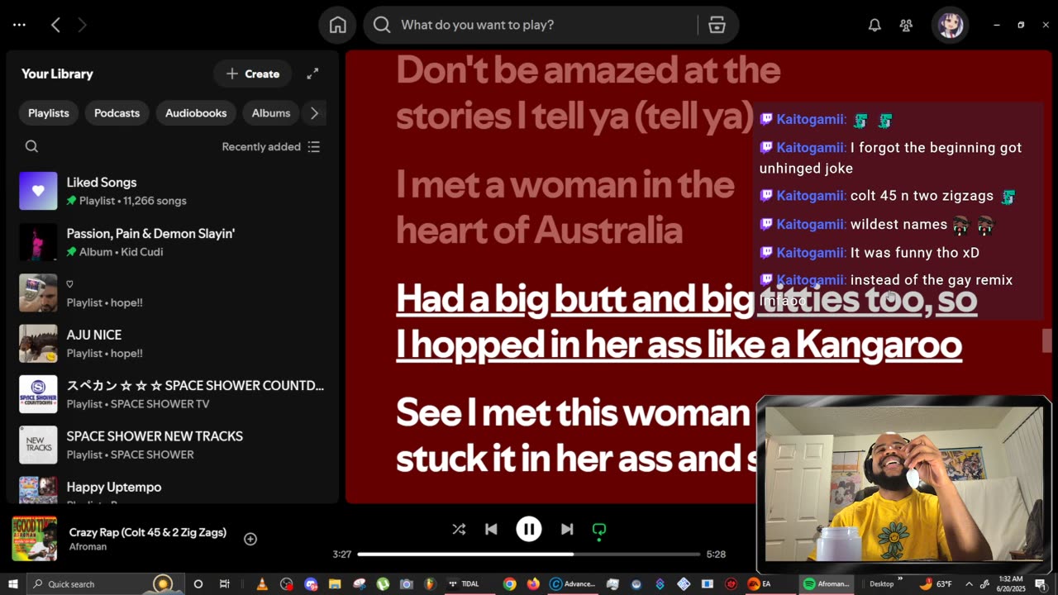Click the AJU NICE cover thumbnail

click(x=38, y=344)
